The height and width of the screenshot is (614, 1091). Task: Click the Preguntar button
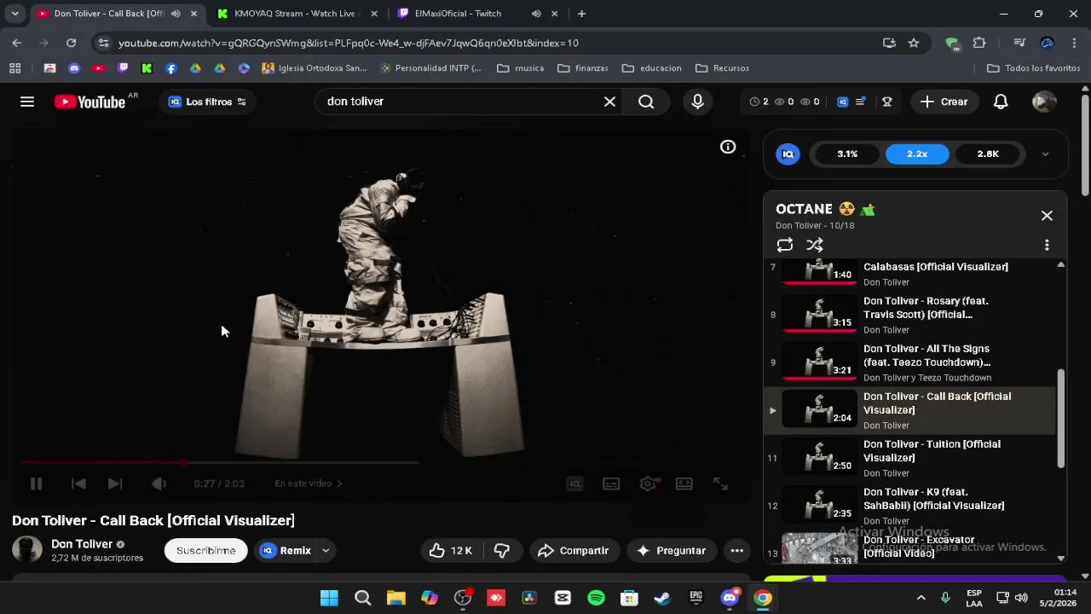click(x=672, y=550)
